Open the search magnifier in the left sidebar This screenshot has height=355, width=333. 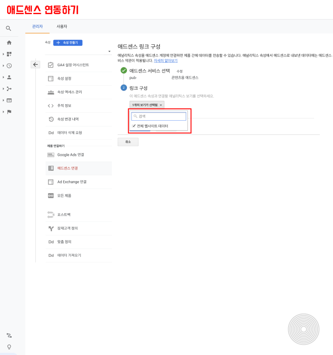(x=8, y=28)
